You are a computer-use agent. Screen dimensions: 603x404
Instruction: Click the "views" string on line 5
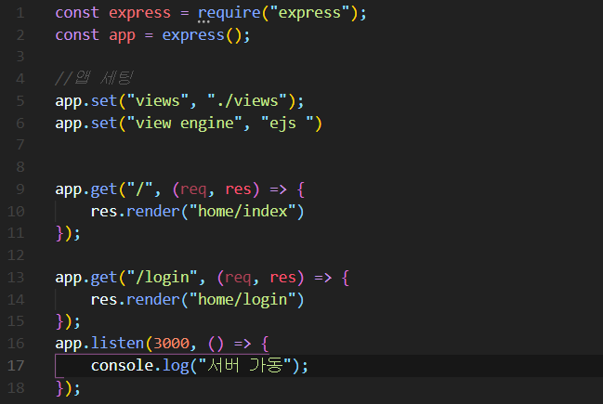click(157, 101)
